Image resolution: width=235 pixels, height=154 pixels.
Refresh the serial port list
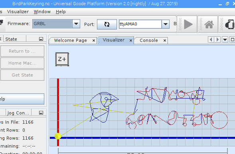point(107,24)
